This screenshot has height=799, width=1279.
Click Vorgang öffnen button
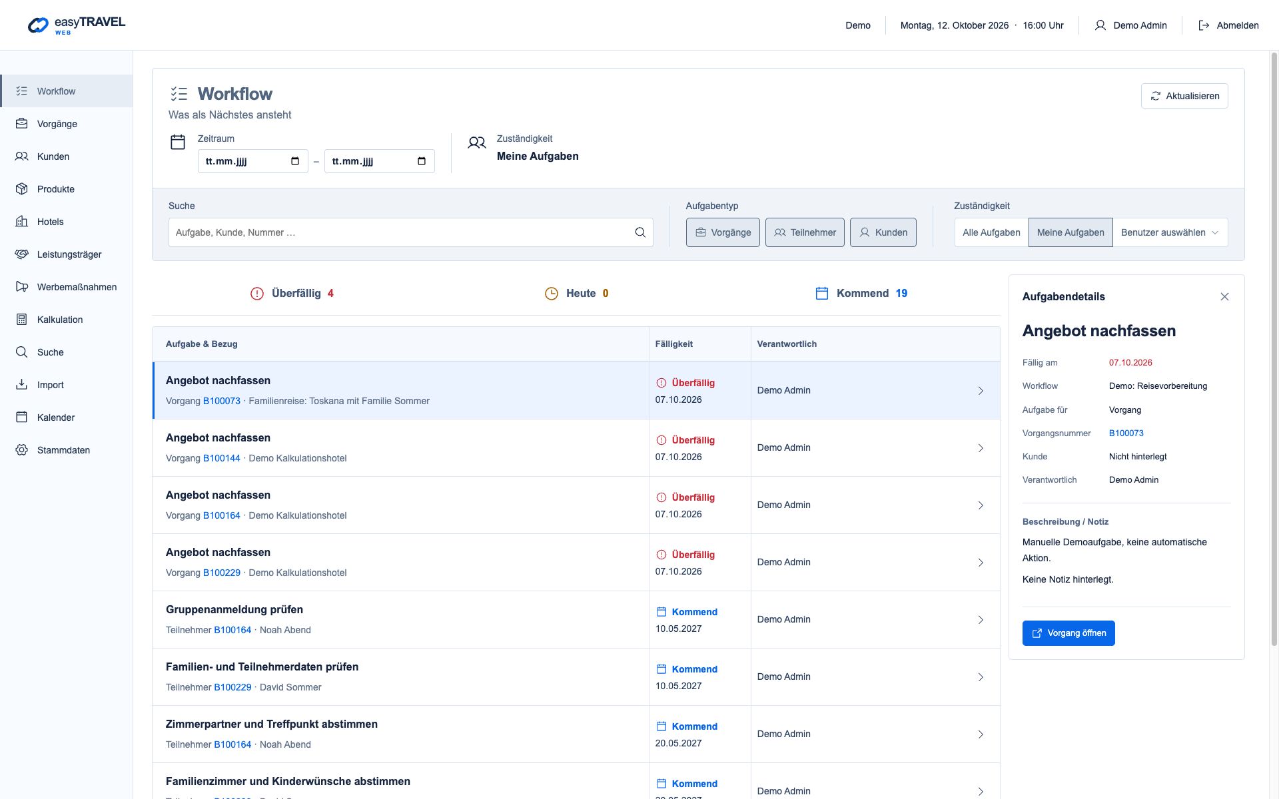tap(1068, 633)
